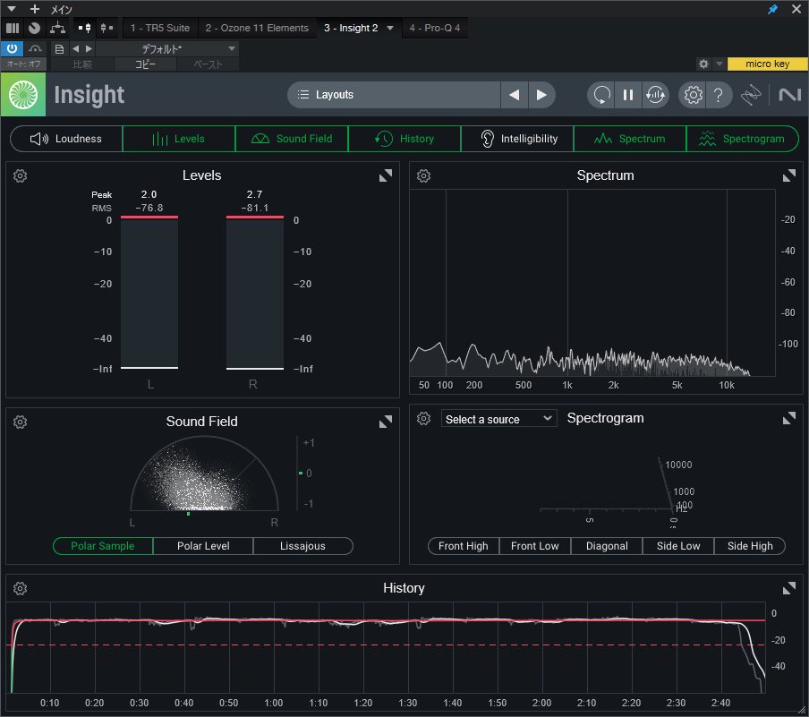Expand the History panel to full view
The width and height of the screenshot is (809, 717).
pyautogui.click(x=789, y=588)
